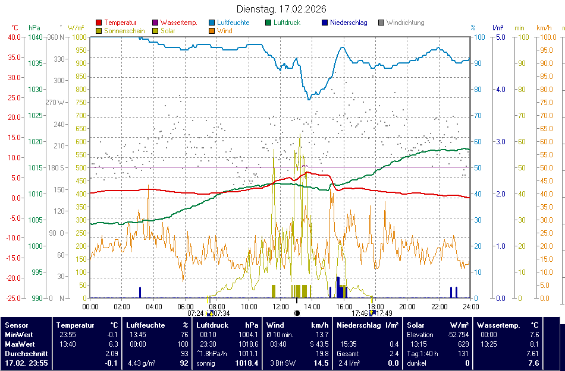Image resolution: width=565 pixels, height=371 pixels.
Task: Click the orange Wind legend square
Action: [x=212, y=31]
